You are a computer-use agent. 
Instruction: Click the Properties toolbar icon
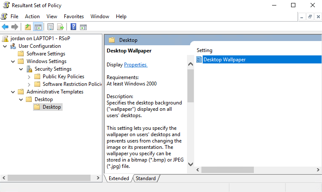[x=51, y=27]
